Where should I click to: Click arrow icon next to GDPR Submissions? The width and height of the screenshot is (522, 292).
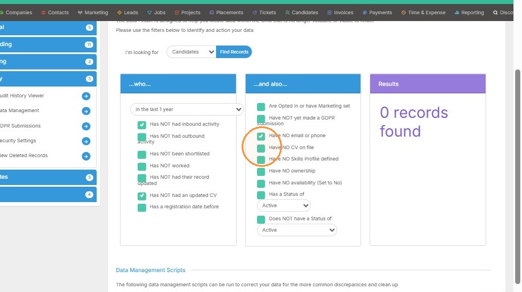(x=86, y=126)
